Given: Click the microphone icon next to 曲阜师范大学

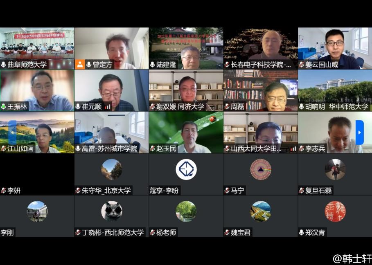Looking at the screenshot, I should point(4,65).
